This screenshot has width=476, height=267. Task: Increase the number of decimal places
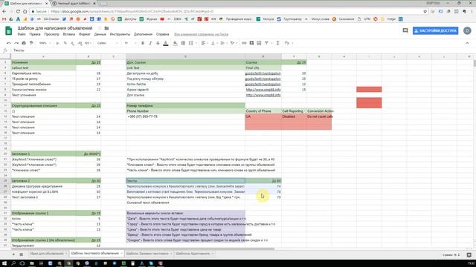click(x=80, y=43)
